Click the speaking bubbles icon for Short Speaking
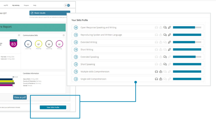This screenshot has height=121, width=216. coord(165,64)
